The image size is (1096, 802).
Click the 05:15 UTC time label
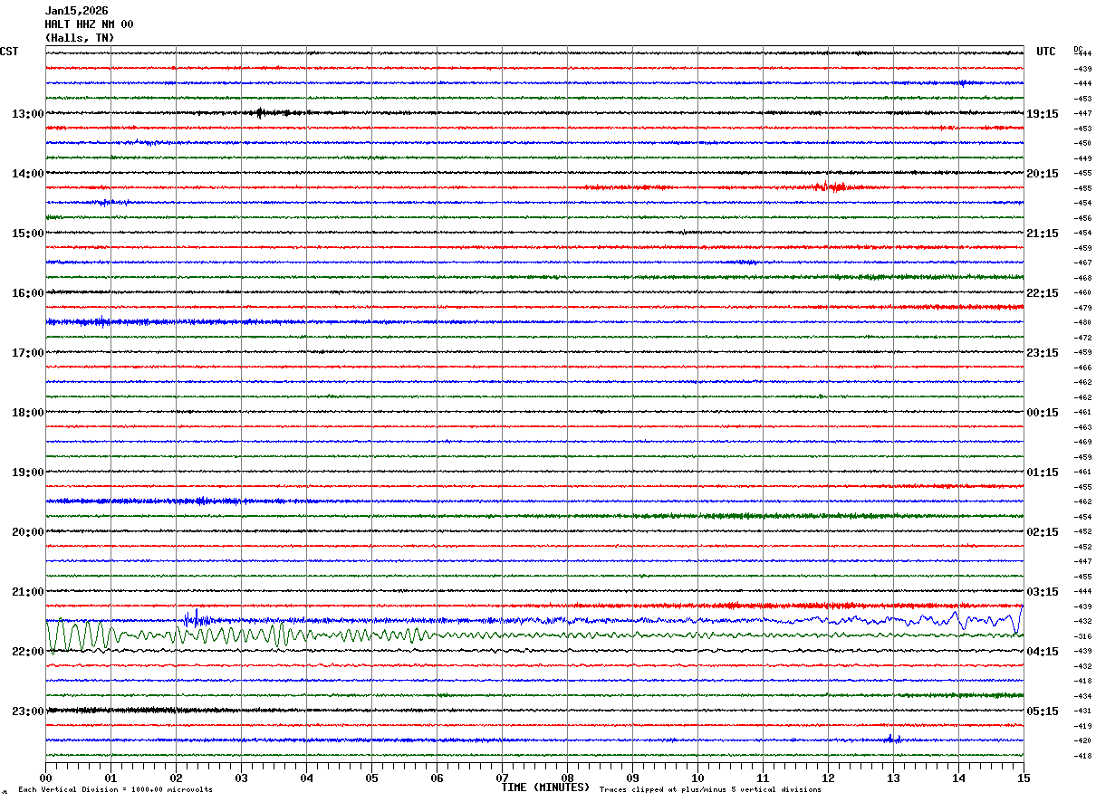pyautogui.click(x=1042, y=711)
